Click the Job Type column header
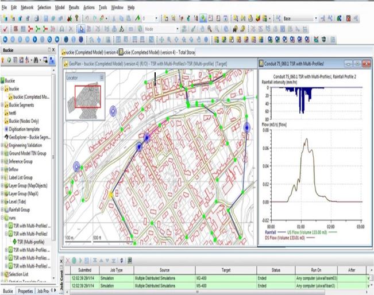This screenshot has height=295, width=374. tap(117, 270)
